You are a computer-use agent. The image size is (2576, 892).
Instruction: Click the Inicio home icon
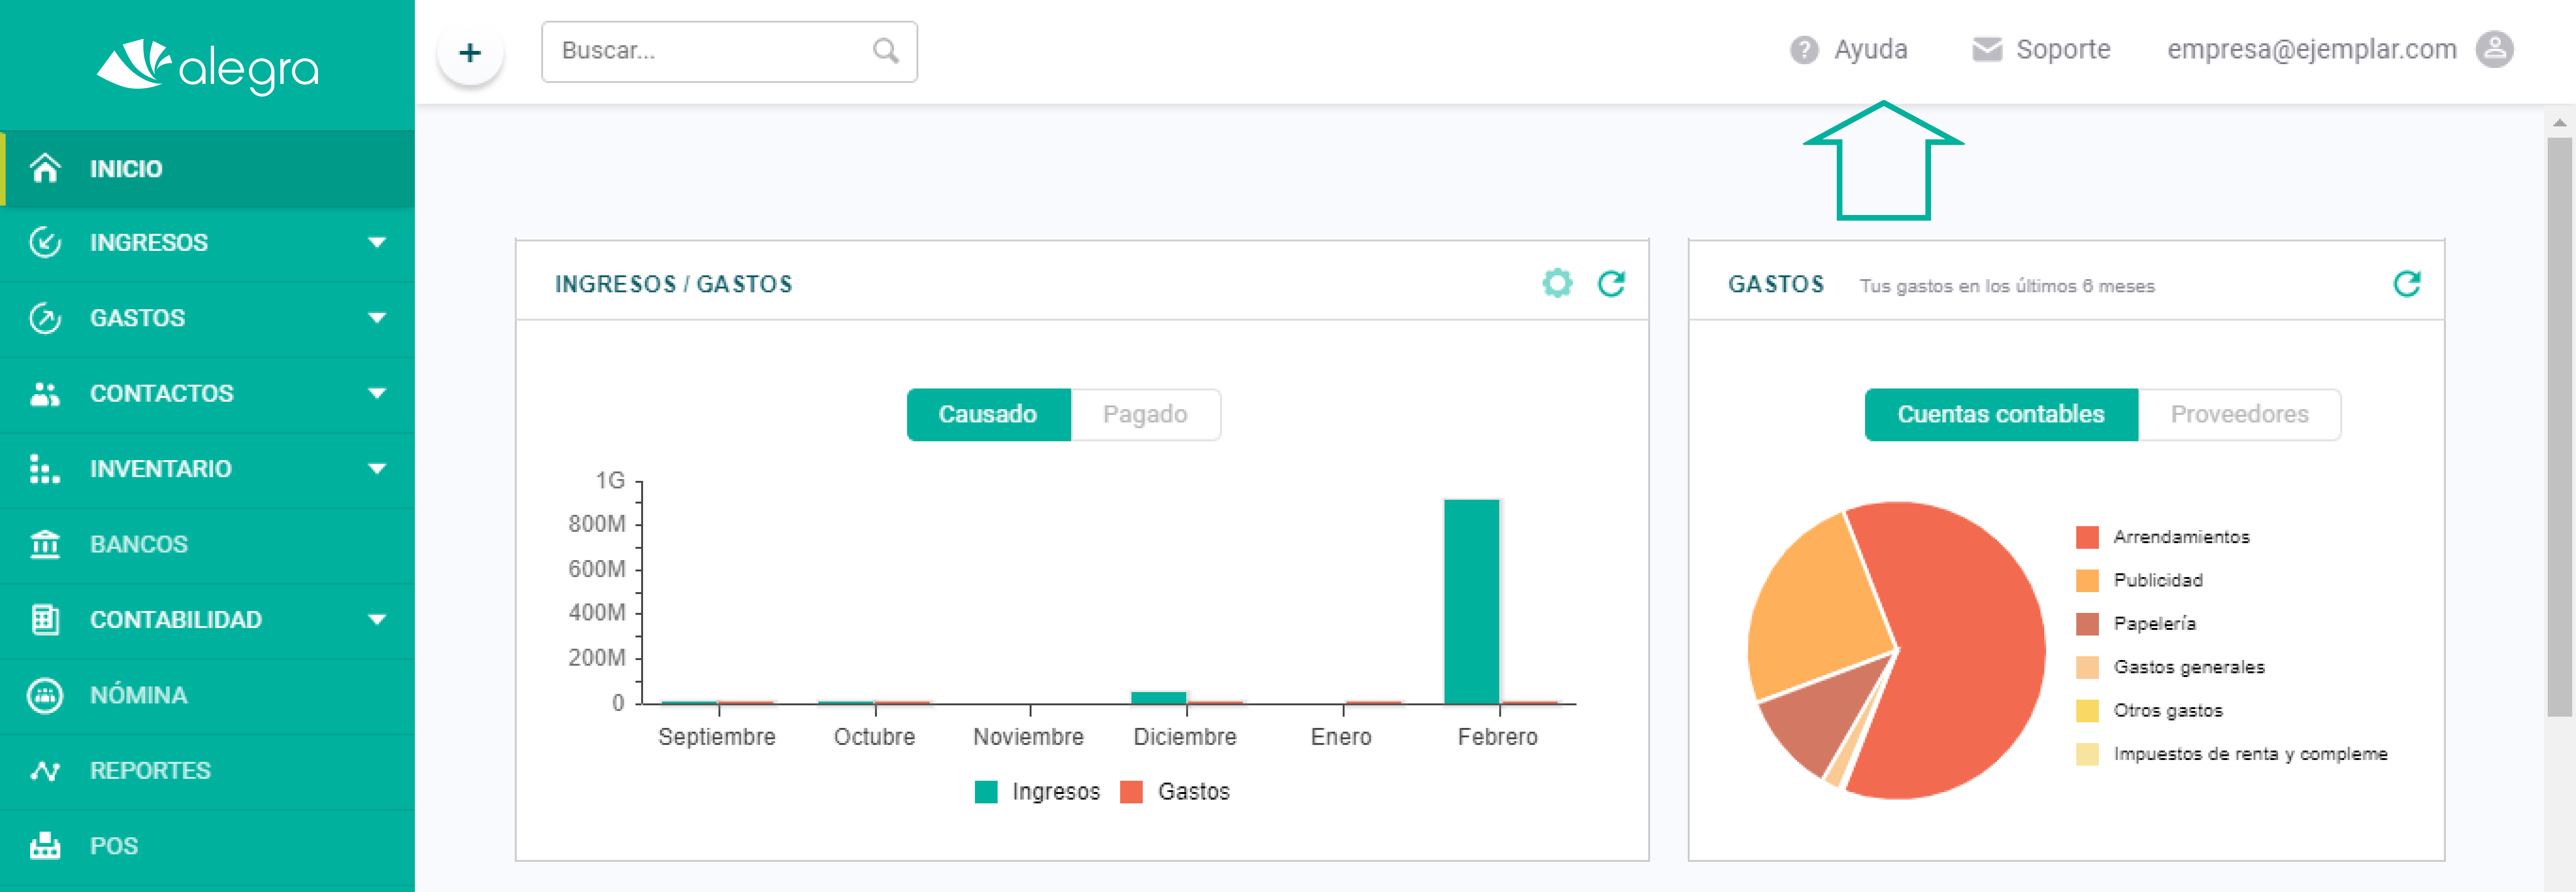click(45, 168)
